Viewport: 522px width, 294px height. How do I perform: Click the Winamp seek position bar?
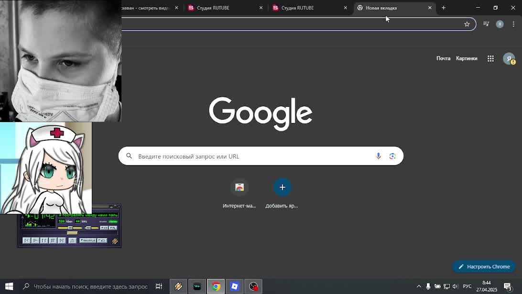coord(69,233)
